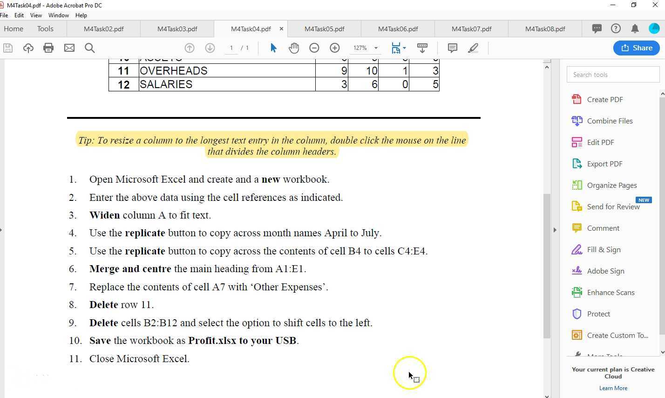Viewport: 665px width, 398px height.
Task: Zoom in on the page
Action: [334, 48]
